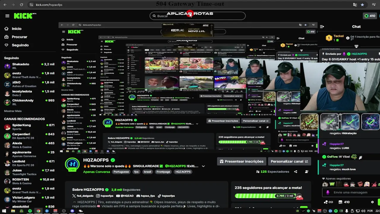Click the user icon next to the share icon

click(x=306, y=171)
